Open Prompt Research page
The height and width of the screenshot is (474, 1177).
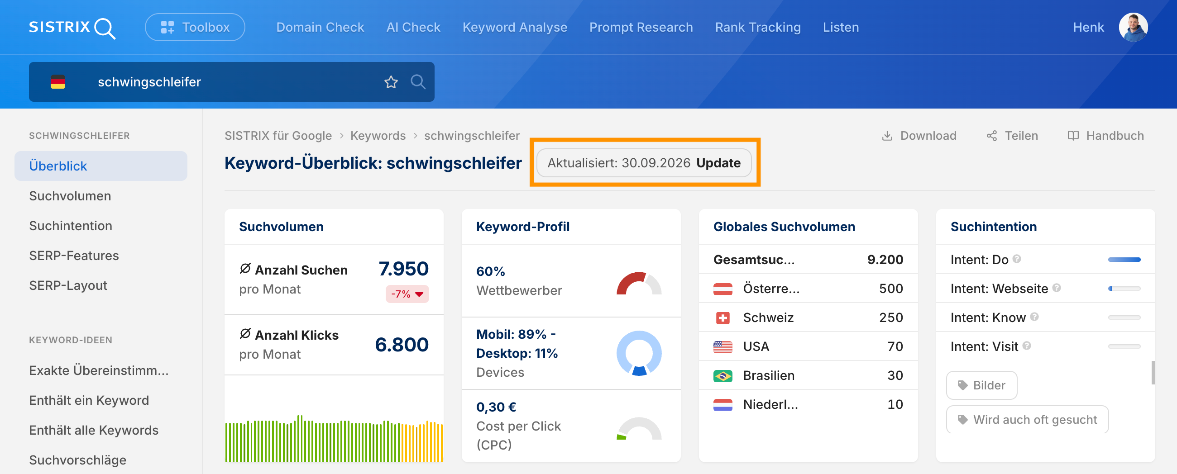click(x=641, y=28)
